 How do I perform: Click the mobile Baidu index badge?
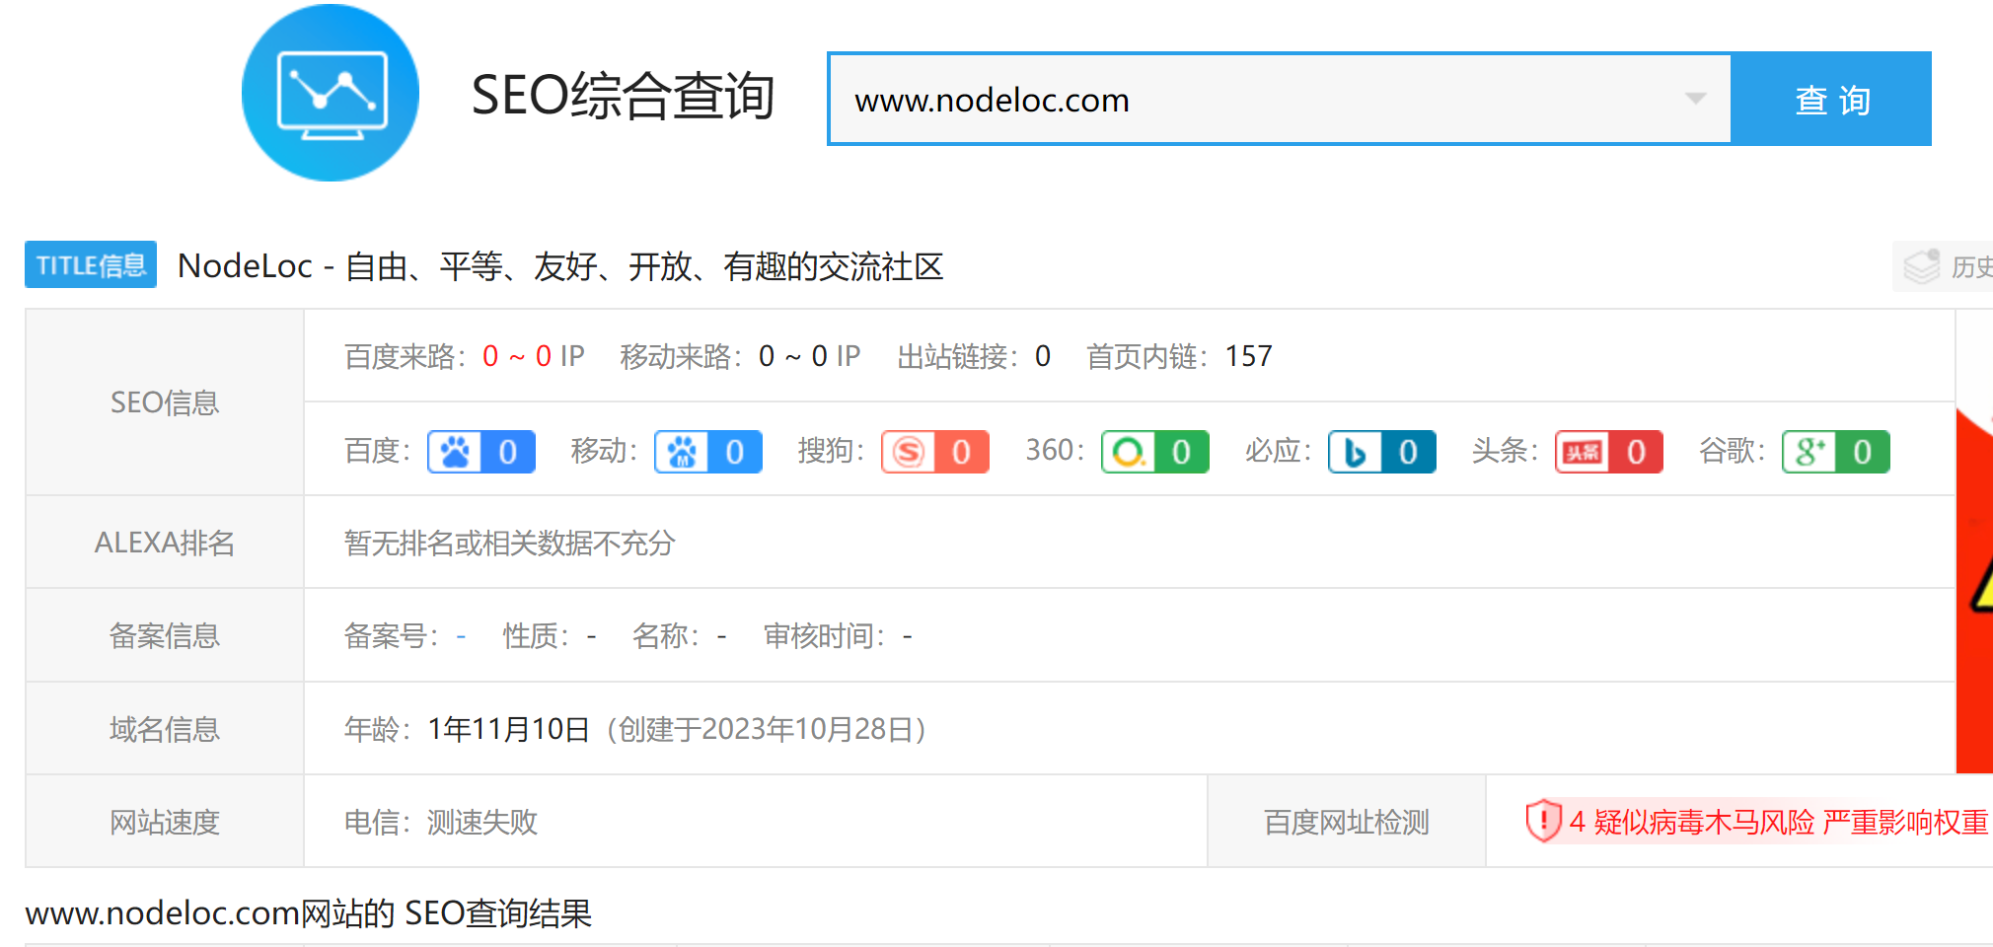708,452
